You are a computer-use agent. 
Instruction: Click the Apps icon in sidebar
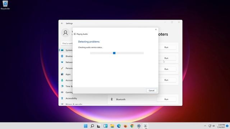coord(62,74)
